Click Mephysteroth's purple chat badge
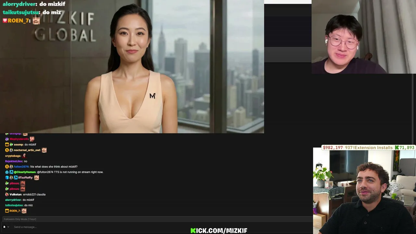The width and height of the screenshot is (416, 234). point(7,139)
